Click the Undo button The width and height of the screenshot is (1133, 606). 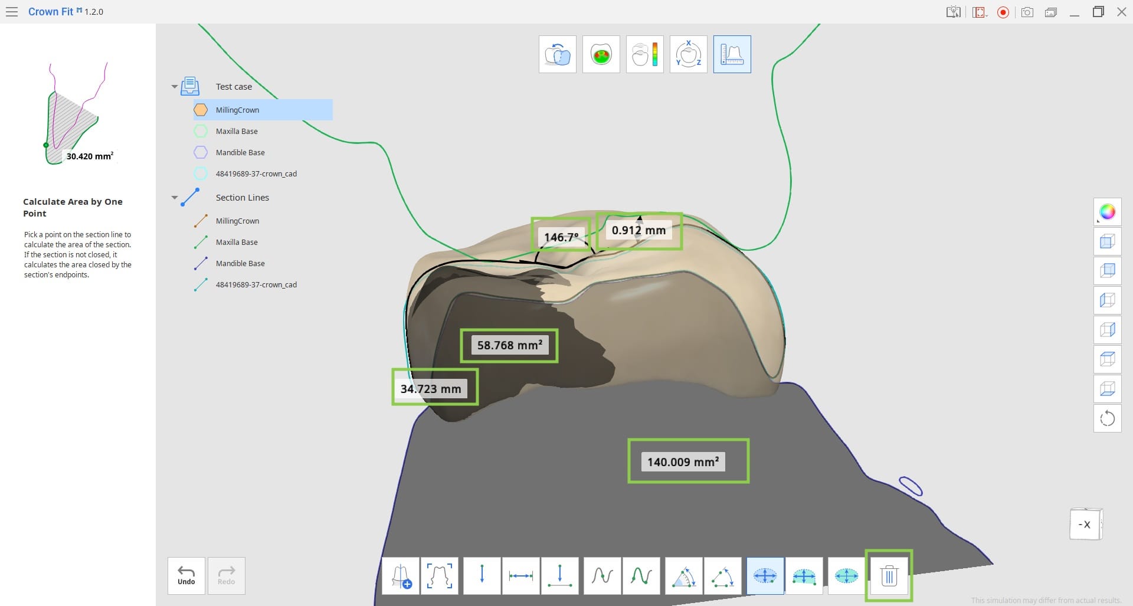coord(186,575)
